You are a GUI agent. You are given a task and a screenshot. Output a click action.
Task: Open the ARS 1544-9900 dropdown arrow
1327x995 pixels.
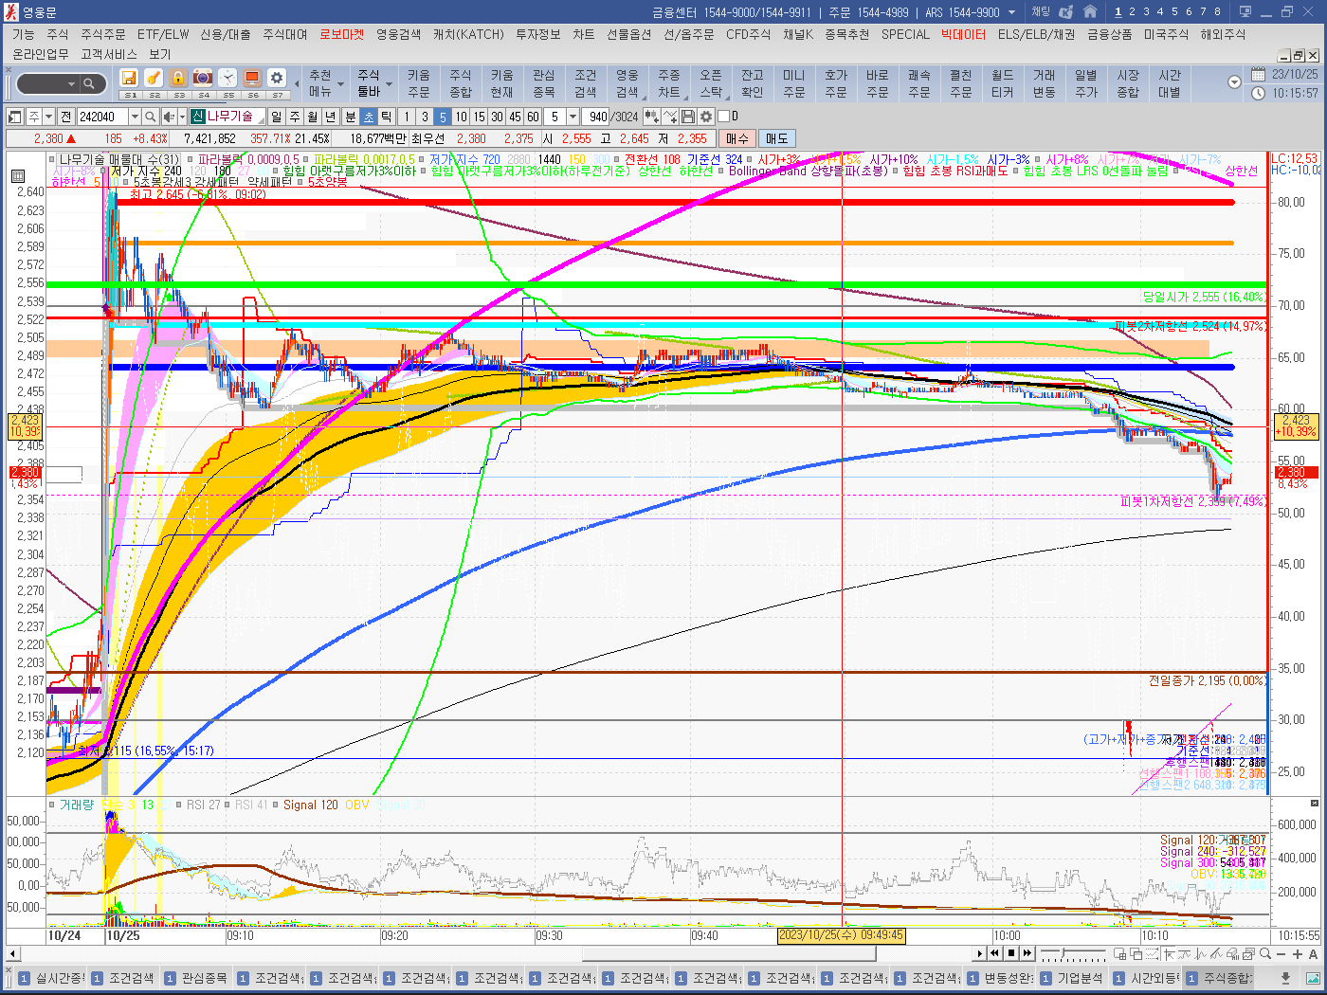(x=1011, y=12)
